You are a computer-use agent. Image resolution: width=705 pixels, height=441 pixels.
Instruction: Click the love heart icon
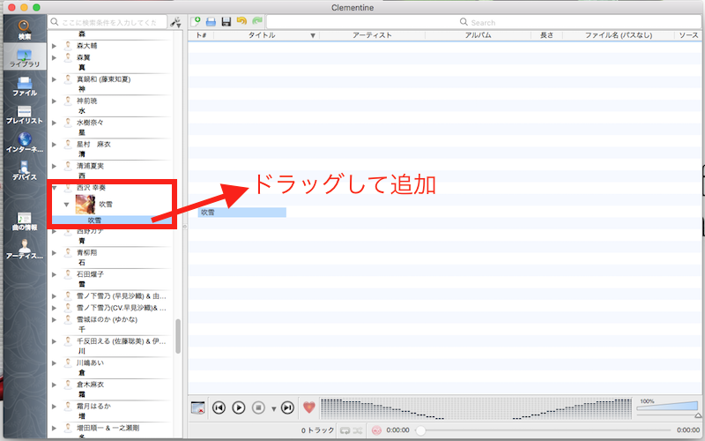click(308, 407)
